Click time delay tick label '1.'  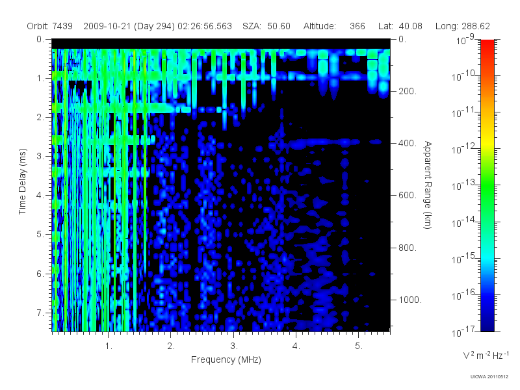click(40, 78)
